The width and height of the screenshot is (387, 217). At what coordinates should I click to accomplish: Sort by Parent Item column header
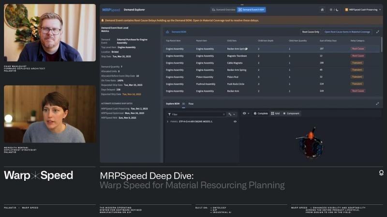point(202,41)
